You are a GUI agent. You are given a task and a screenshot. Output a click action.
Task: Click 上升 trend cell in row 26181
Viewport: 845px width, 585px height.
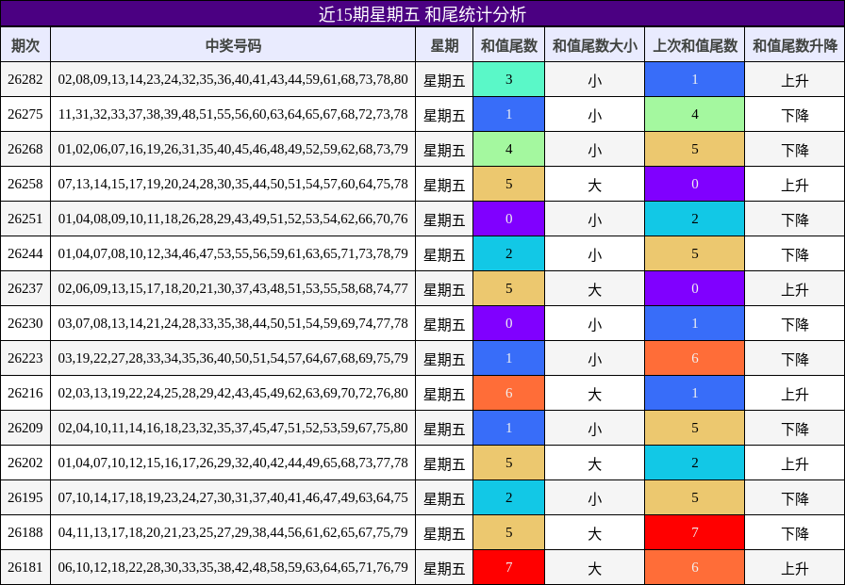[795, 567]
